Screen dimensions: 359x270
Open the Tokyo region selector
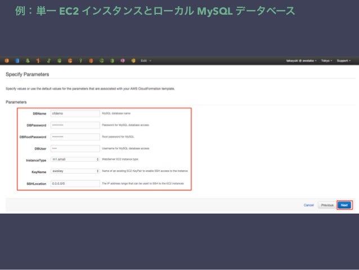coord(326,61)
